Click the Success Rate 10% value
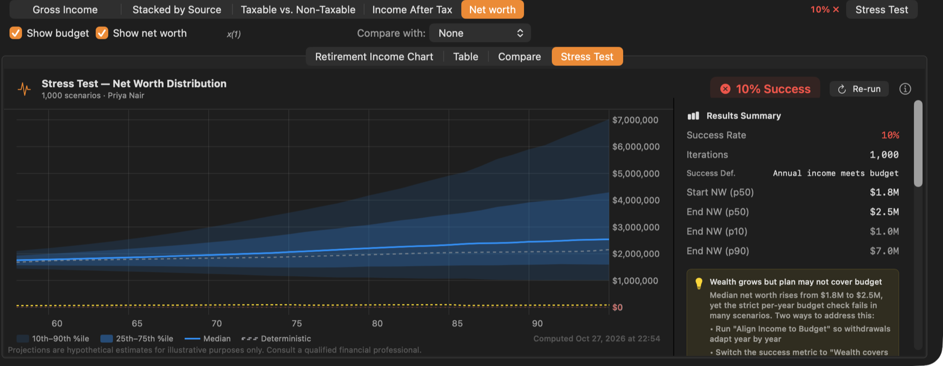Screen dimensions: 943x366 point(890,135)
